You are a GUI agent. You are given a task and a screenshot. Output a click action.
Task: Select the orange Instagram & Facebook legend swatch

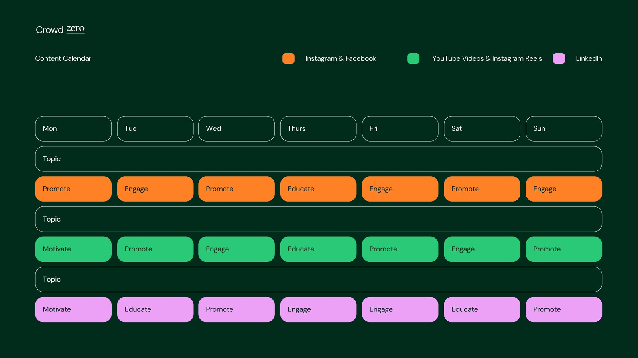click(x=288, y=58)
